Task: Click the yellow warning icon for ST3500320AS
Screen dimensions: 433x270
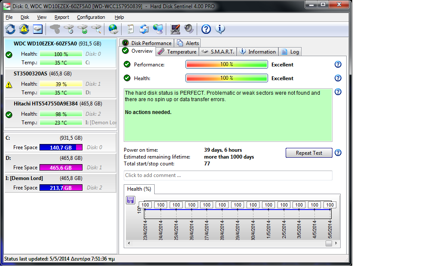Action: (x=9, y=84)
